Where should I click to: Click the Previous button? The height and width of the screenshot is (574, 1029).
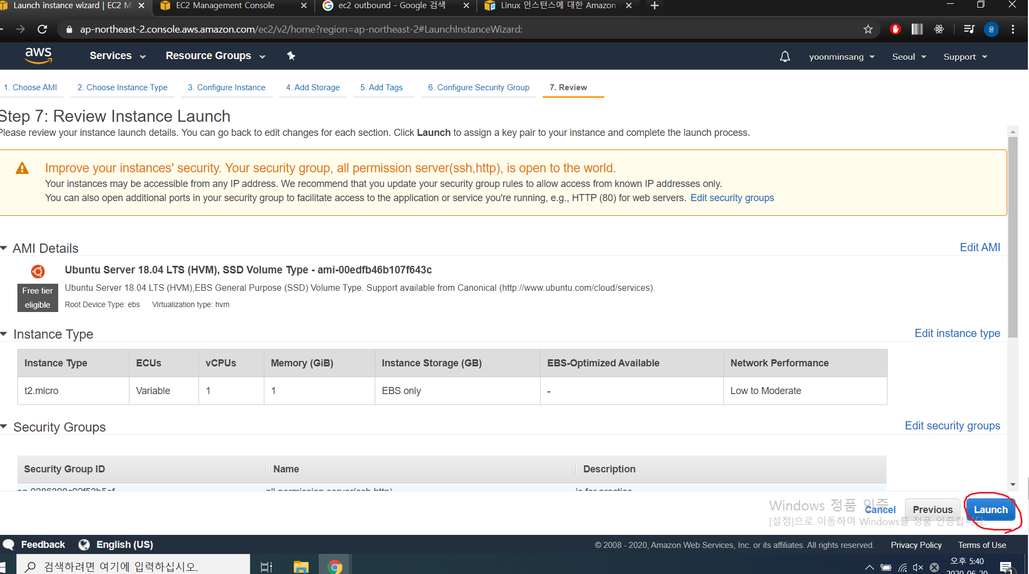(933, 509)
